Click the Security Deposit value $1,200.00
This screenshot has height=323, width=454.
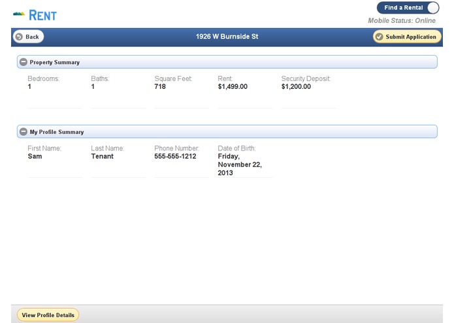click(x=296, y=86)
